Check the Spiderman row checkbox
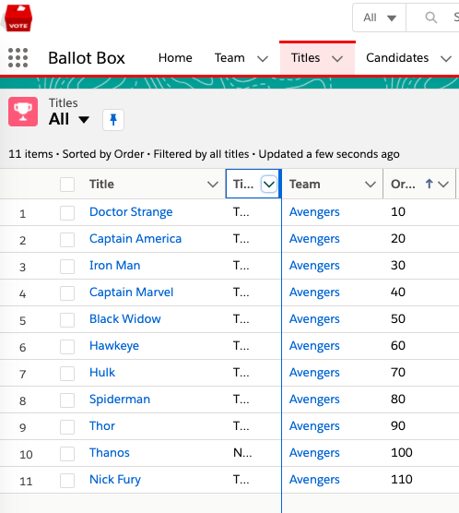Image resolution: width=459 pixels, height=513 pixels. point(67,400)
